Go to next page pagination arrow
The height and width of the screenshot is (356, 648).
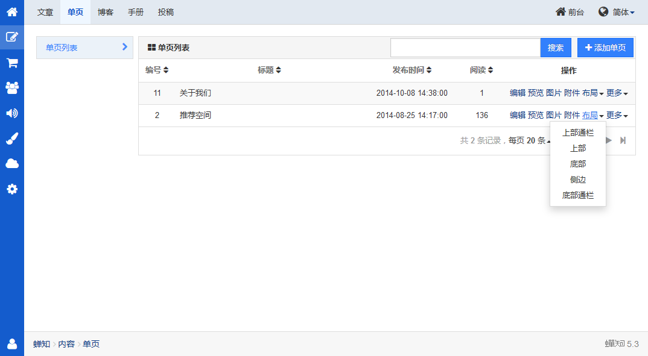point(608,141)
